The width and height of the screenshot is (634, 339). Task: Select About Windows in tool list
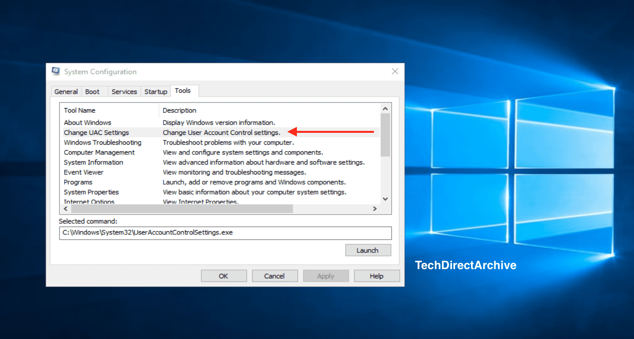87,122
